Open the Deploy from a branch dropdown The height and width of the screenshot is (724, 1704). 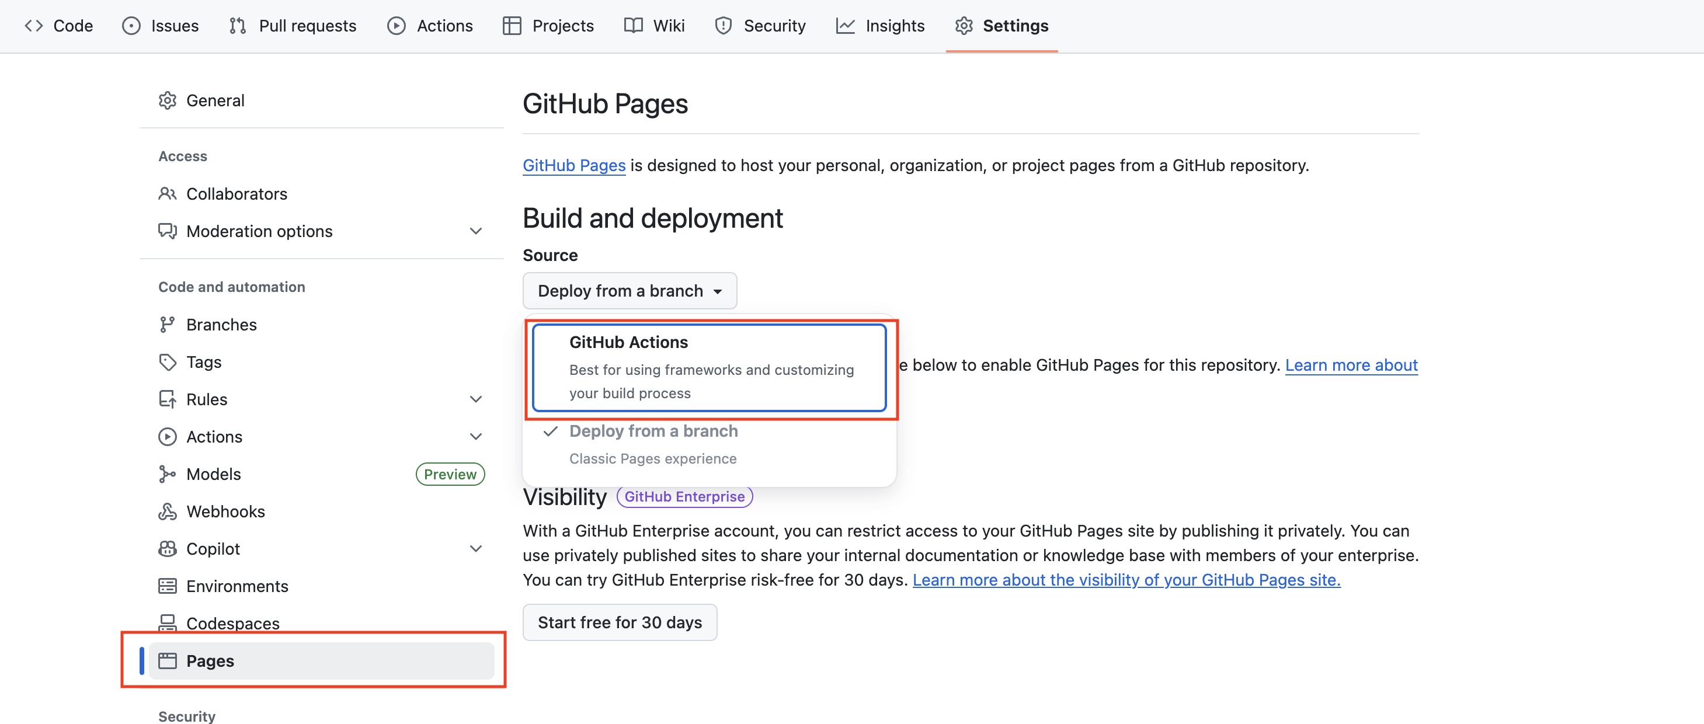pos(629,291)
